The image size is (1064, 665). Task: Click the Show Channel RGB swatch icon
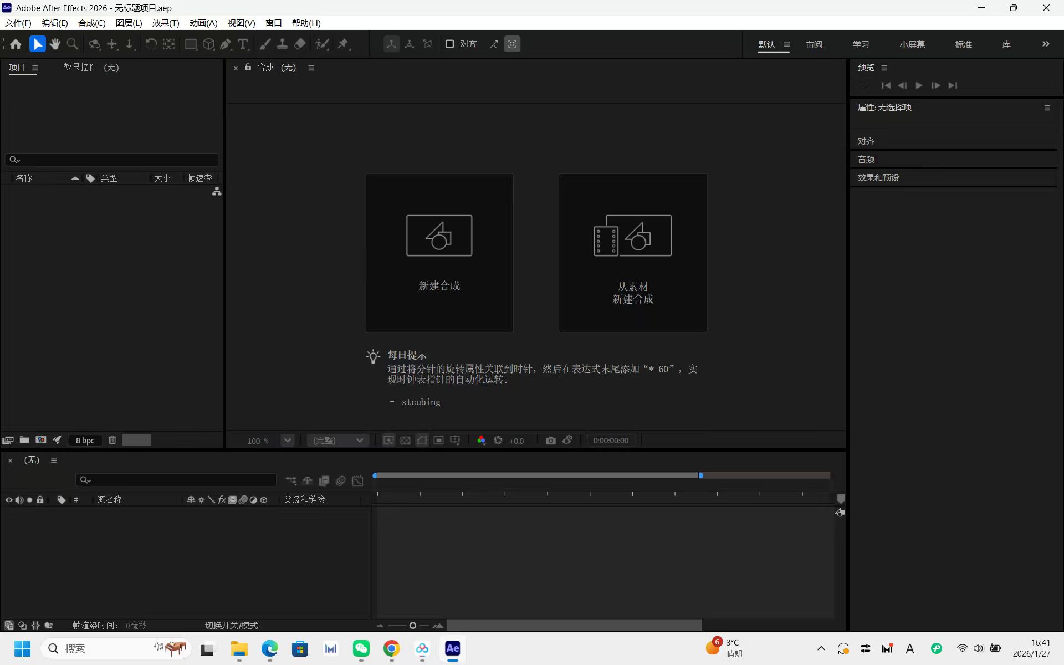pos(481,440)
